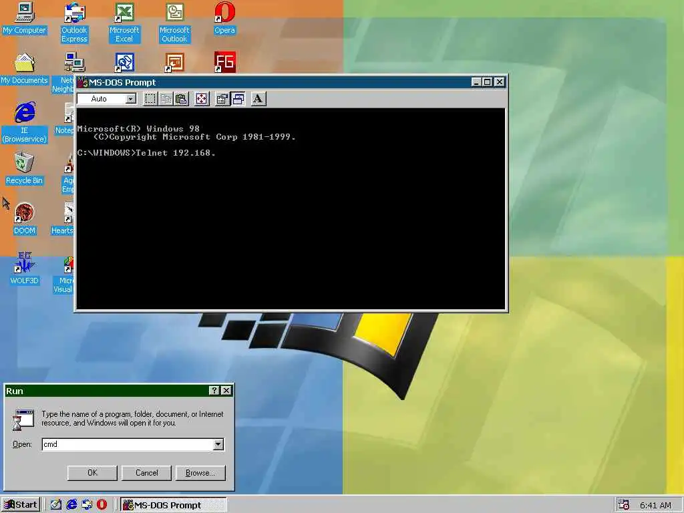Click the 6:41 AM clock

pos(655,505)
